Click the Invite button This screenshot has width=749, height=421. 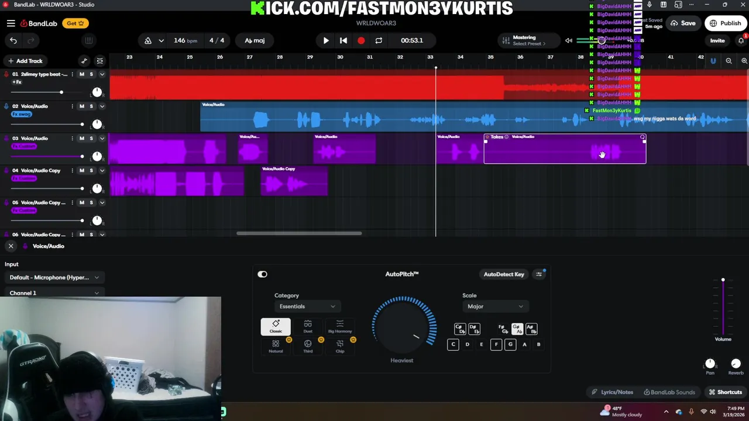717,40
